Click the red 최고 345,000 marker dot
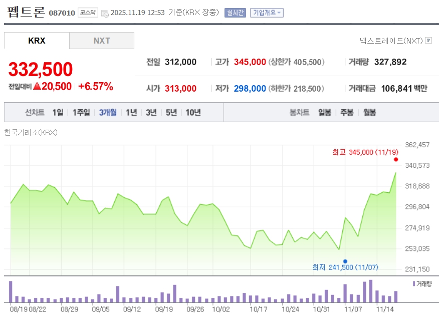439x320 pixels. 396,159
